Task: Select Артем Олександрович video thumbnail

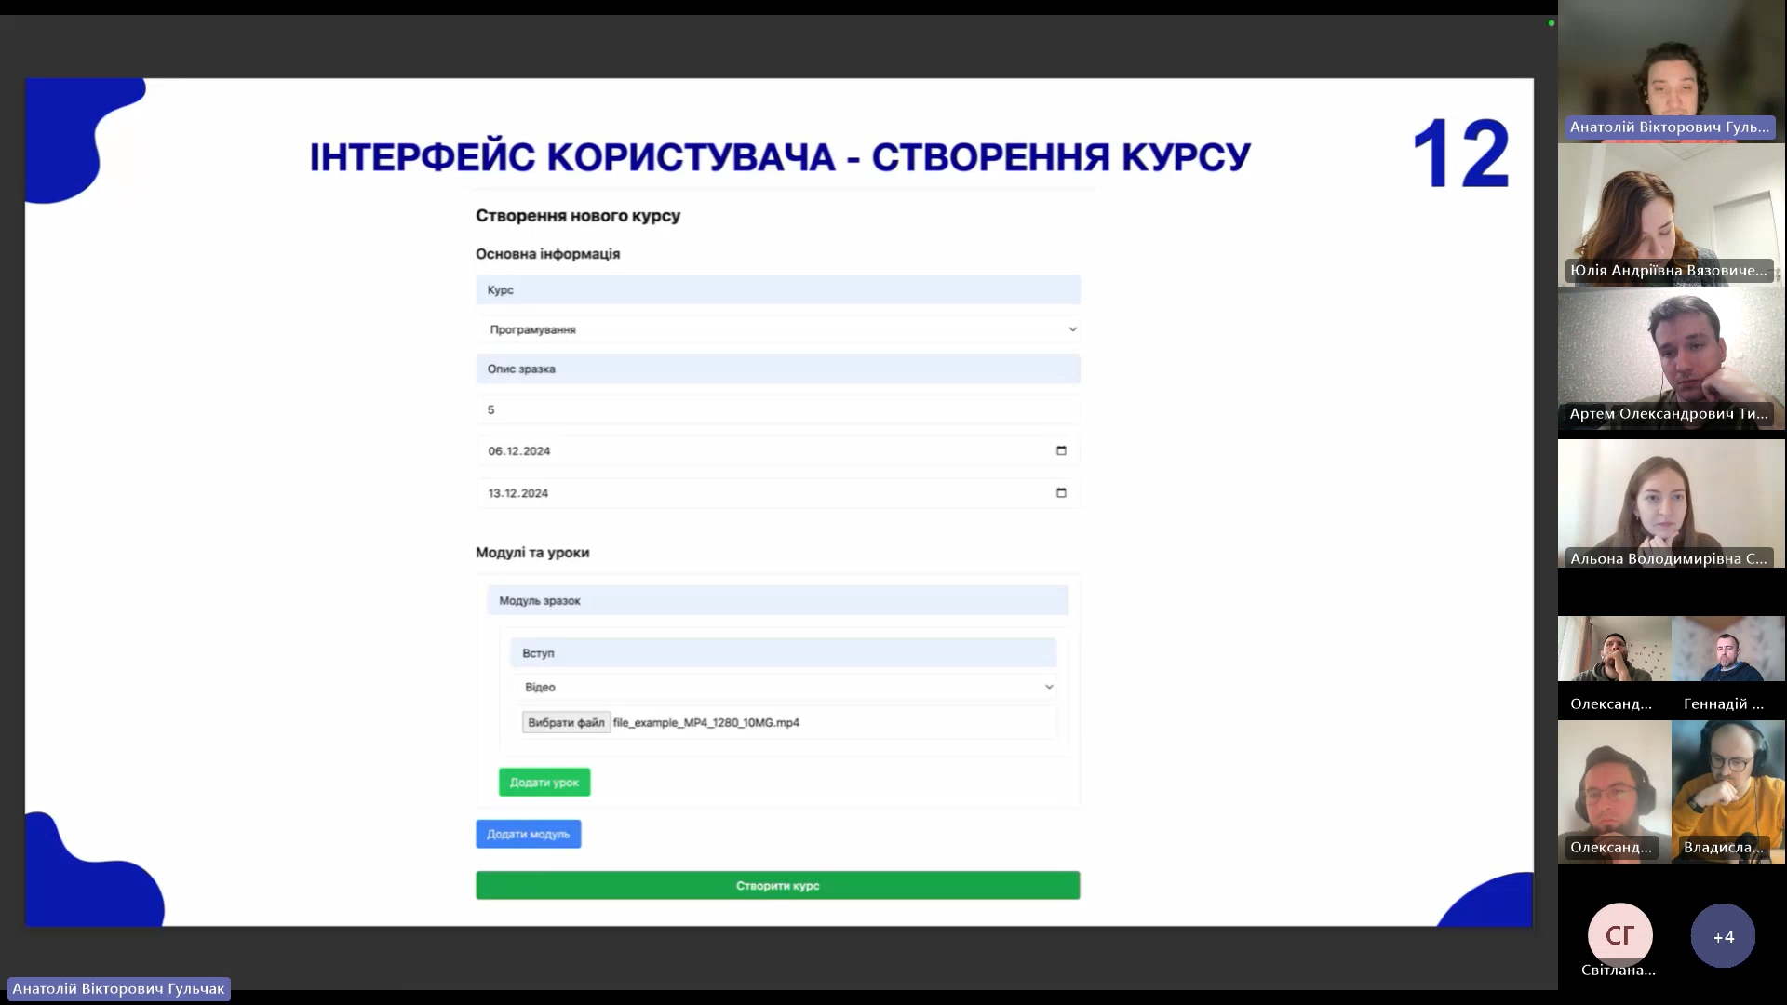Action: 1671,361
